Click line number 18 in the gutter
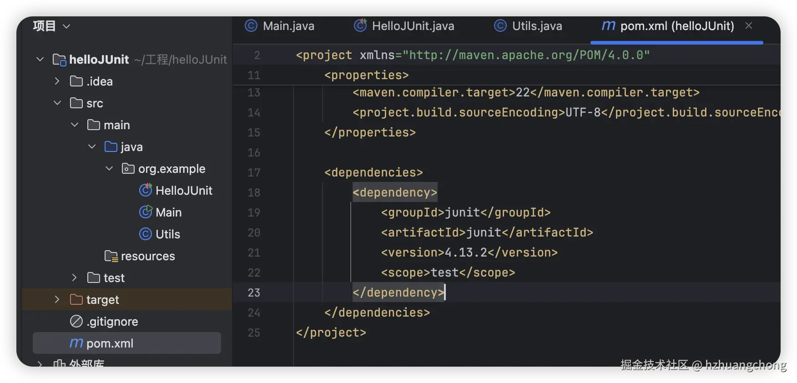Image resolution: width=797 pixels, height=383 pixels. (254, 192)
